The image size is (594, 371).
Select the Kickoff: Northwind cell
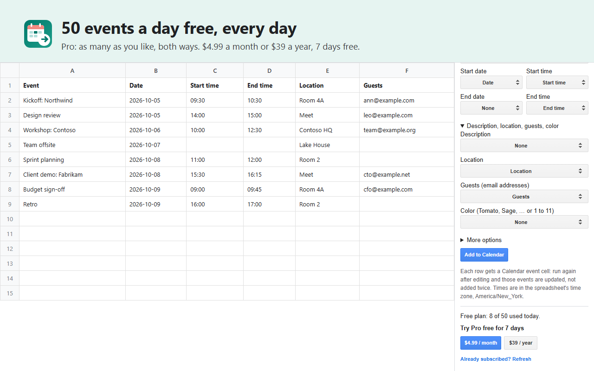[x=72, y=100]
